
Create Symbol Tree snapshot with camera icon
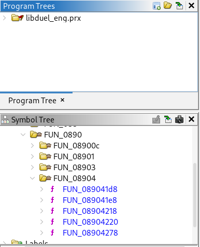[179, 119]
